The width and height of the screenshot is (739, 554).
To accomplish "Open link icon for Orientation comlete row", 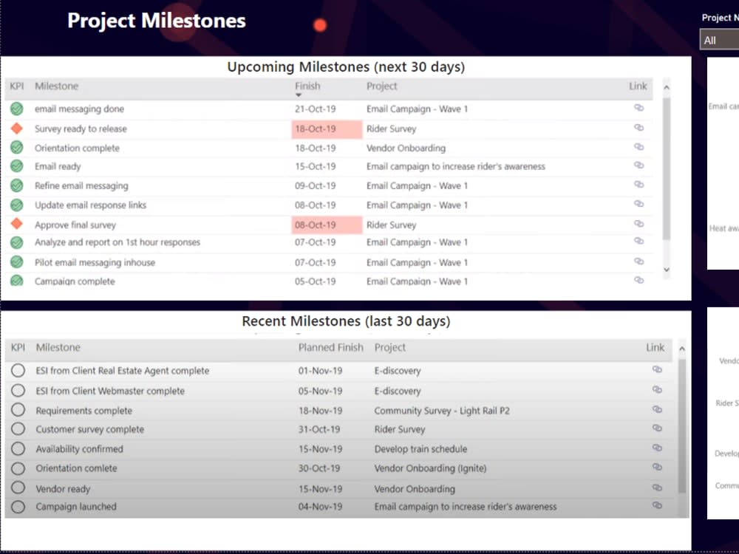I will 657,468.
